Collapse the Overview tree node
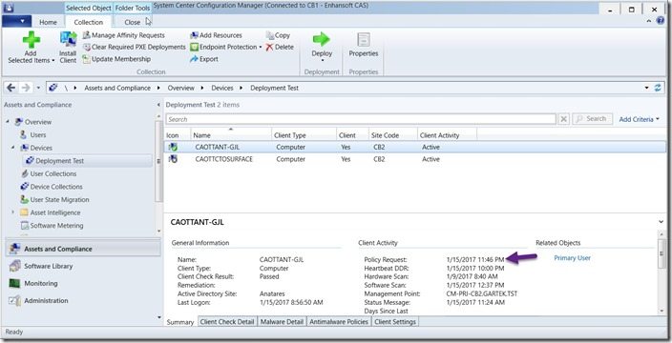This screenshot has height=343, width=672. (8, 122)
